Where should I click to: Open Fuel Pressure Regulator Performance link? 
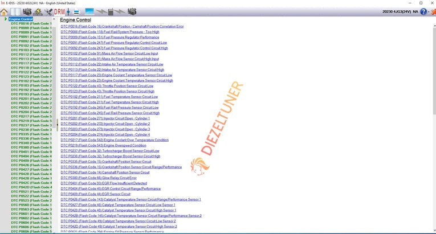110,37
